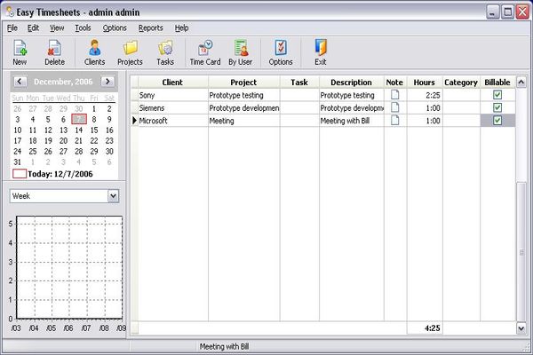Click the By User toolbar icon
This screenshot has height=355, width=533.
point(241,48)
